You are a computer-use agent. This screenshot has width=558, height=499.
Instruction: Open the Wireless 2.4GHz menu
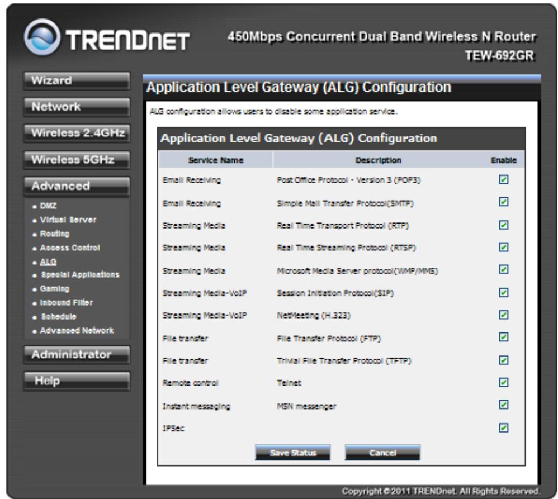(77, 133)
